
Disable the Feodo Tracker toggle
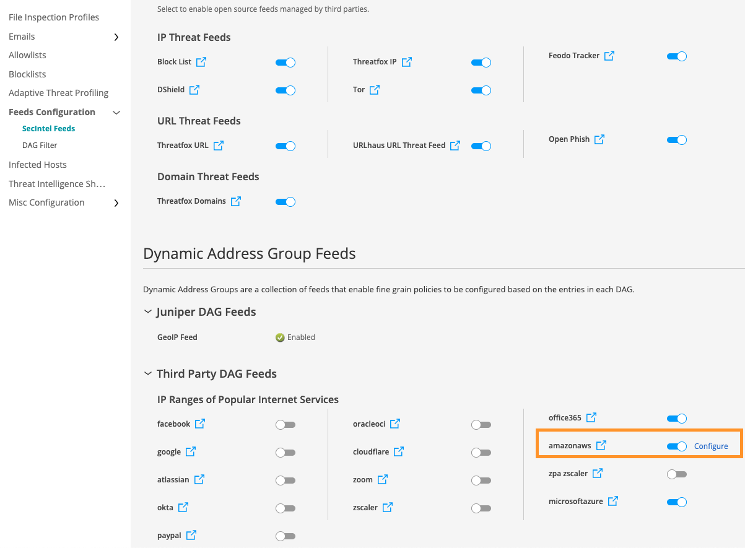(x=677, y=56)
